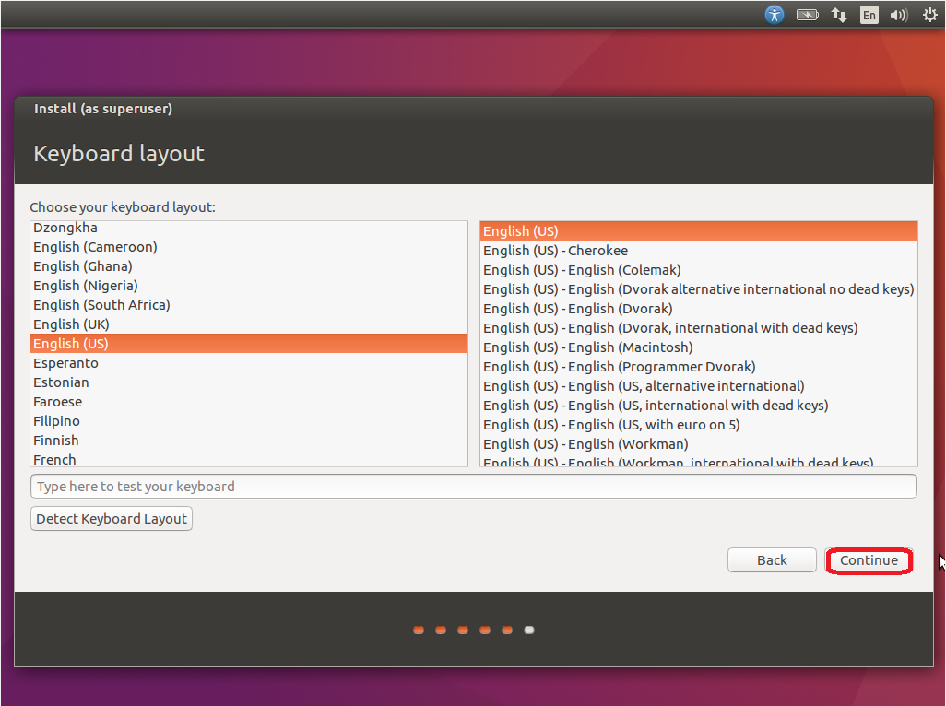Open the En input source indicator

point(869,15)
